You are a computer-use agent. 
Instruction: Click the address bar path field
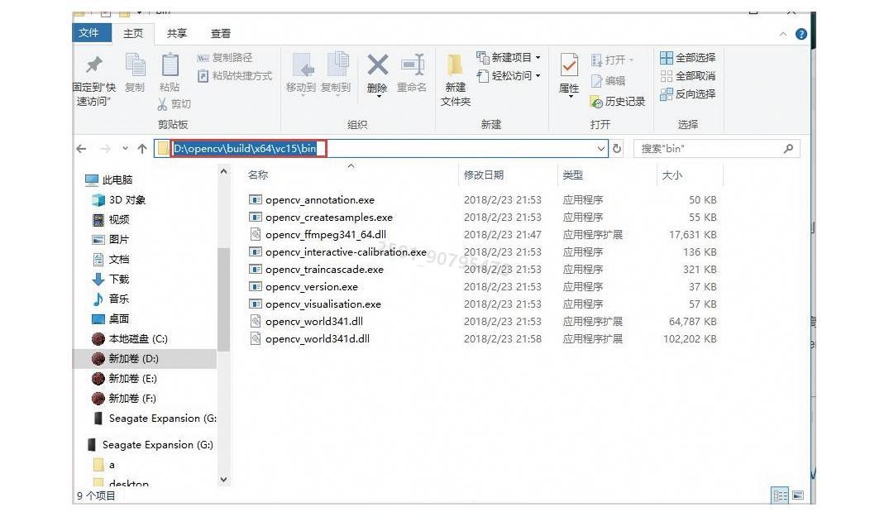[380, 149]
